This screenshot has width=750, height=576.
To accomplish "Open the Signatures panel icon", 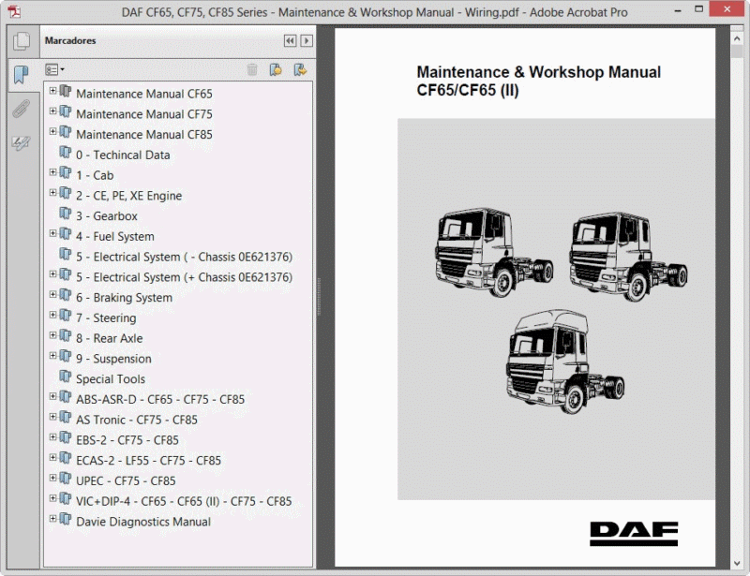I will (22, 142).
